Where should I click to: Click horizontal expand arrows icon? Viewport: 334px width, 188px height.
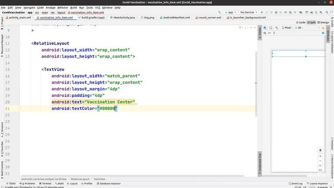tap(269, 33)
